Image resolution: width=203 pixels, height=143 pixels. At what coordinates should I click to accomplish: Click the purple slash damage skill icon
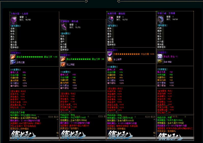tap(110, 54)
